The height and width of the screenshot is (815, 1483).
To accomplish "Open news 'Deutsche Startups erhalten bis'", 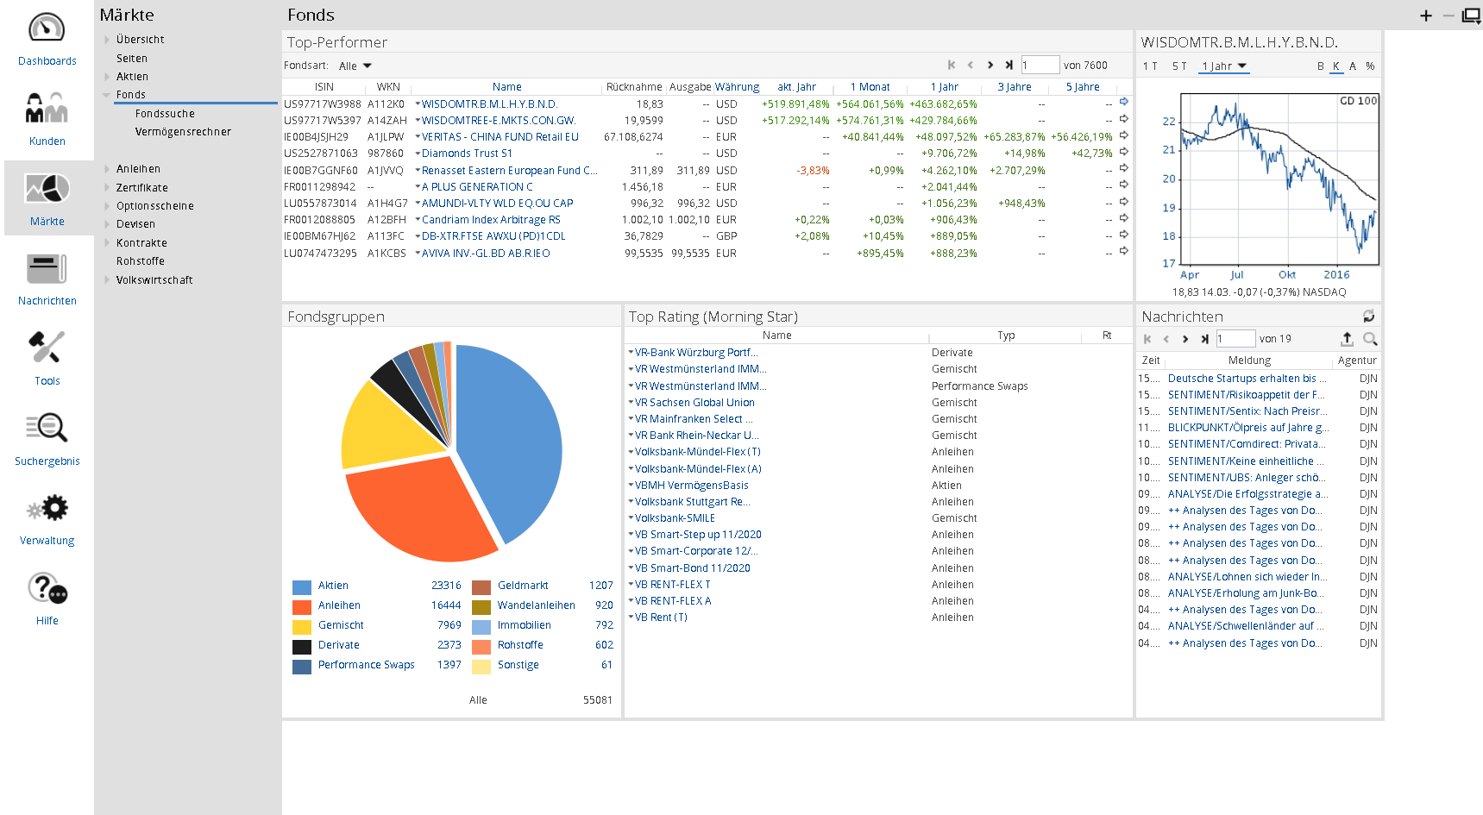I will [x=1246, y=379].
